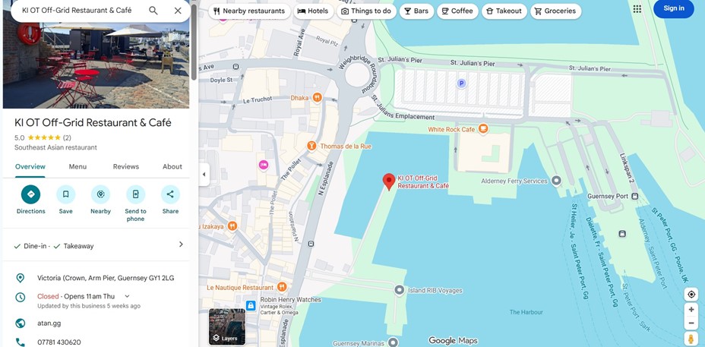This screenshot has width=705, height=347.
Task: Click the Guernsey Marinas marker
Action: [394, 343]
